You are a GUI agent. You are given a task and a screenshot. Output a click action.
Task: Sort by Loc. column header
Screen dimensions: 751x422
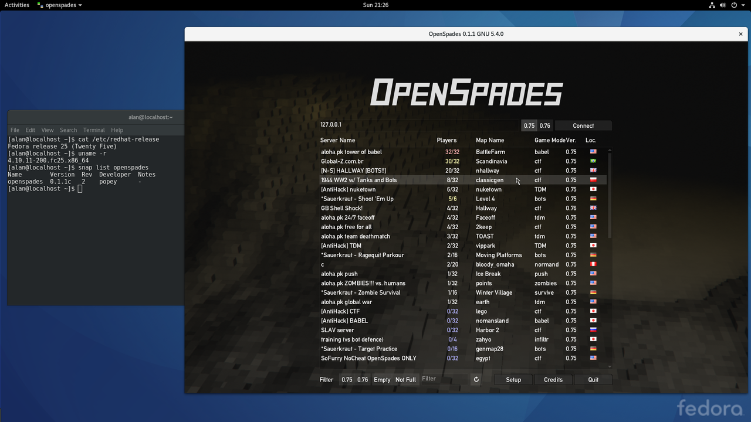[x=591, y=140]
